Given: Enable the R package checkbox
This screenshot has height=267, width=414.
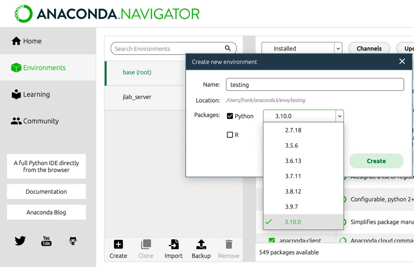Looking at the screenshot, I should point(230,135).
